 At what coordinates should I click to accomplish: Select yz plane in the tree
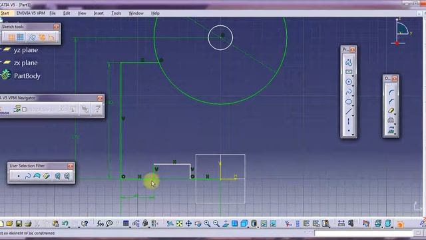26,50
